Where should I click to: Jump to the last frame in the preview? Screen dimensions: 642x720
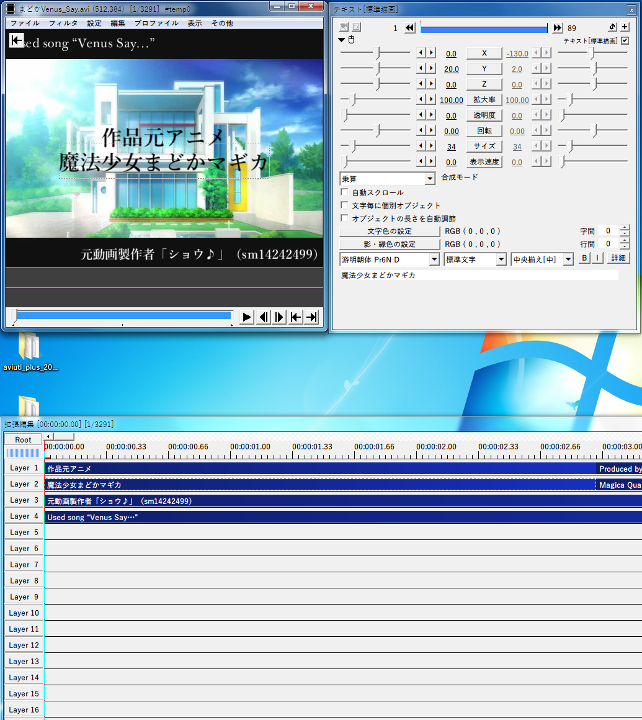(x=312, y=317)
